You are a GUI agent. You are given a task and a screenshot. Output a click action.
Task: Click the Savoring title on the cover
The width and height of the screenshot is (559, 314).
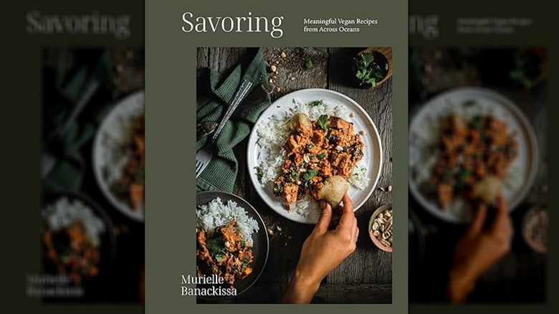pyautogui.click(x=232, y=24)
